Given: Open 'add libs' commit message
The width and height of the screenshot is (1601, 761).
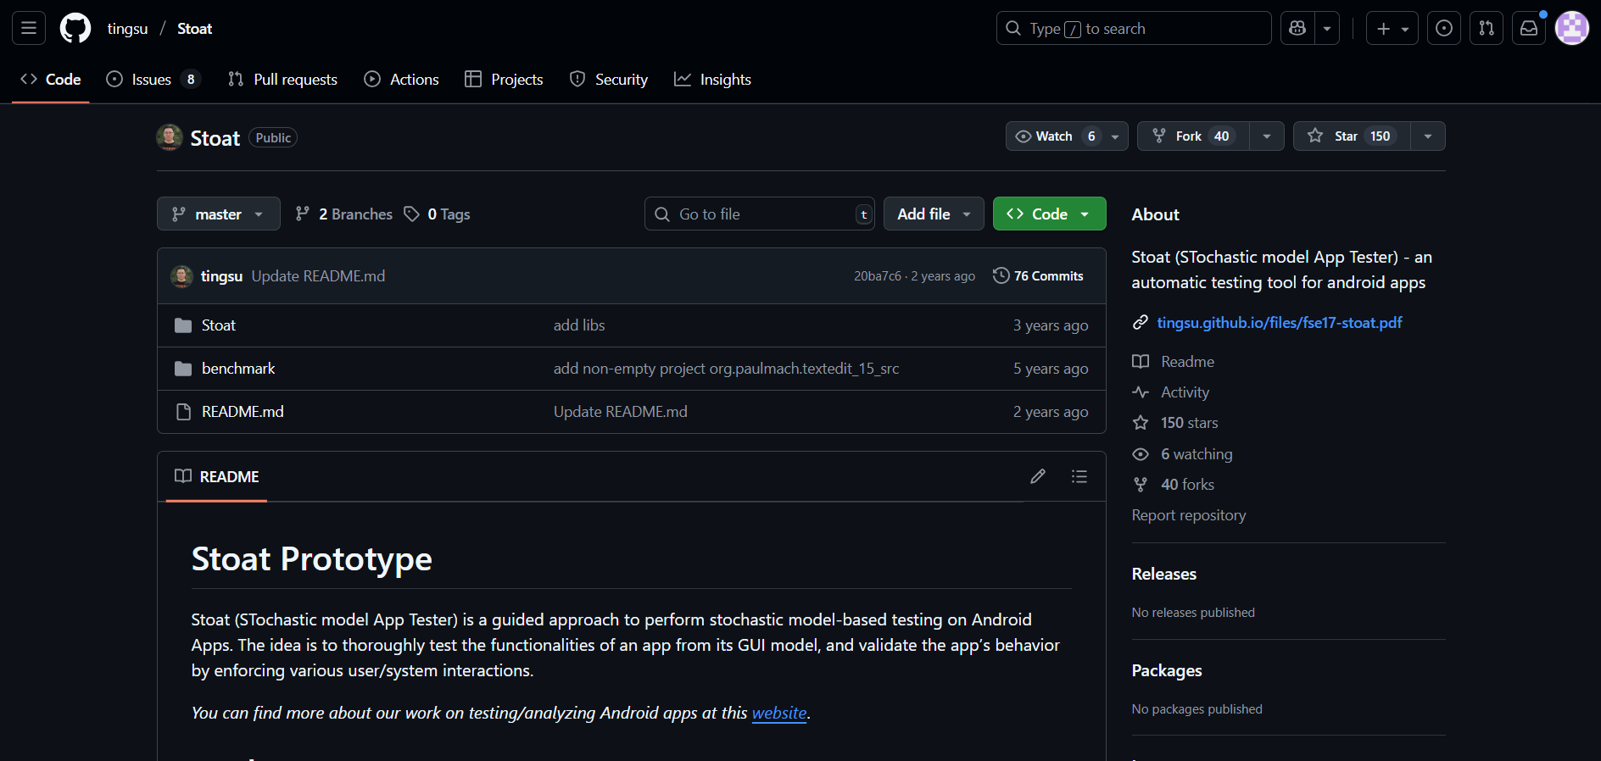Looking at the screenshot, I should tap(579, 325).
